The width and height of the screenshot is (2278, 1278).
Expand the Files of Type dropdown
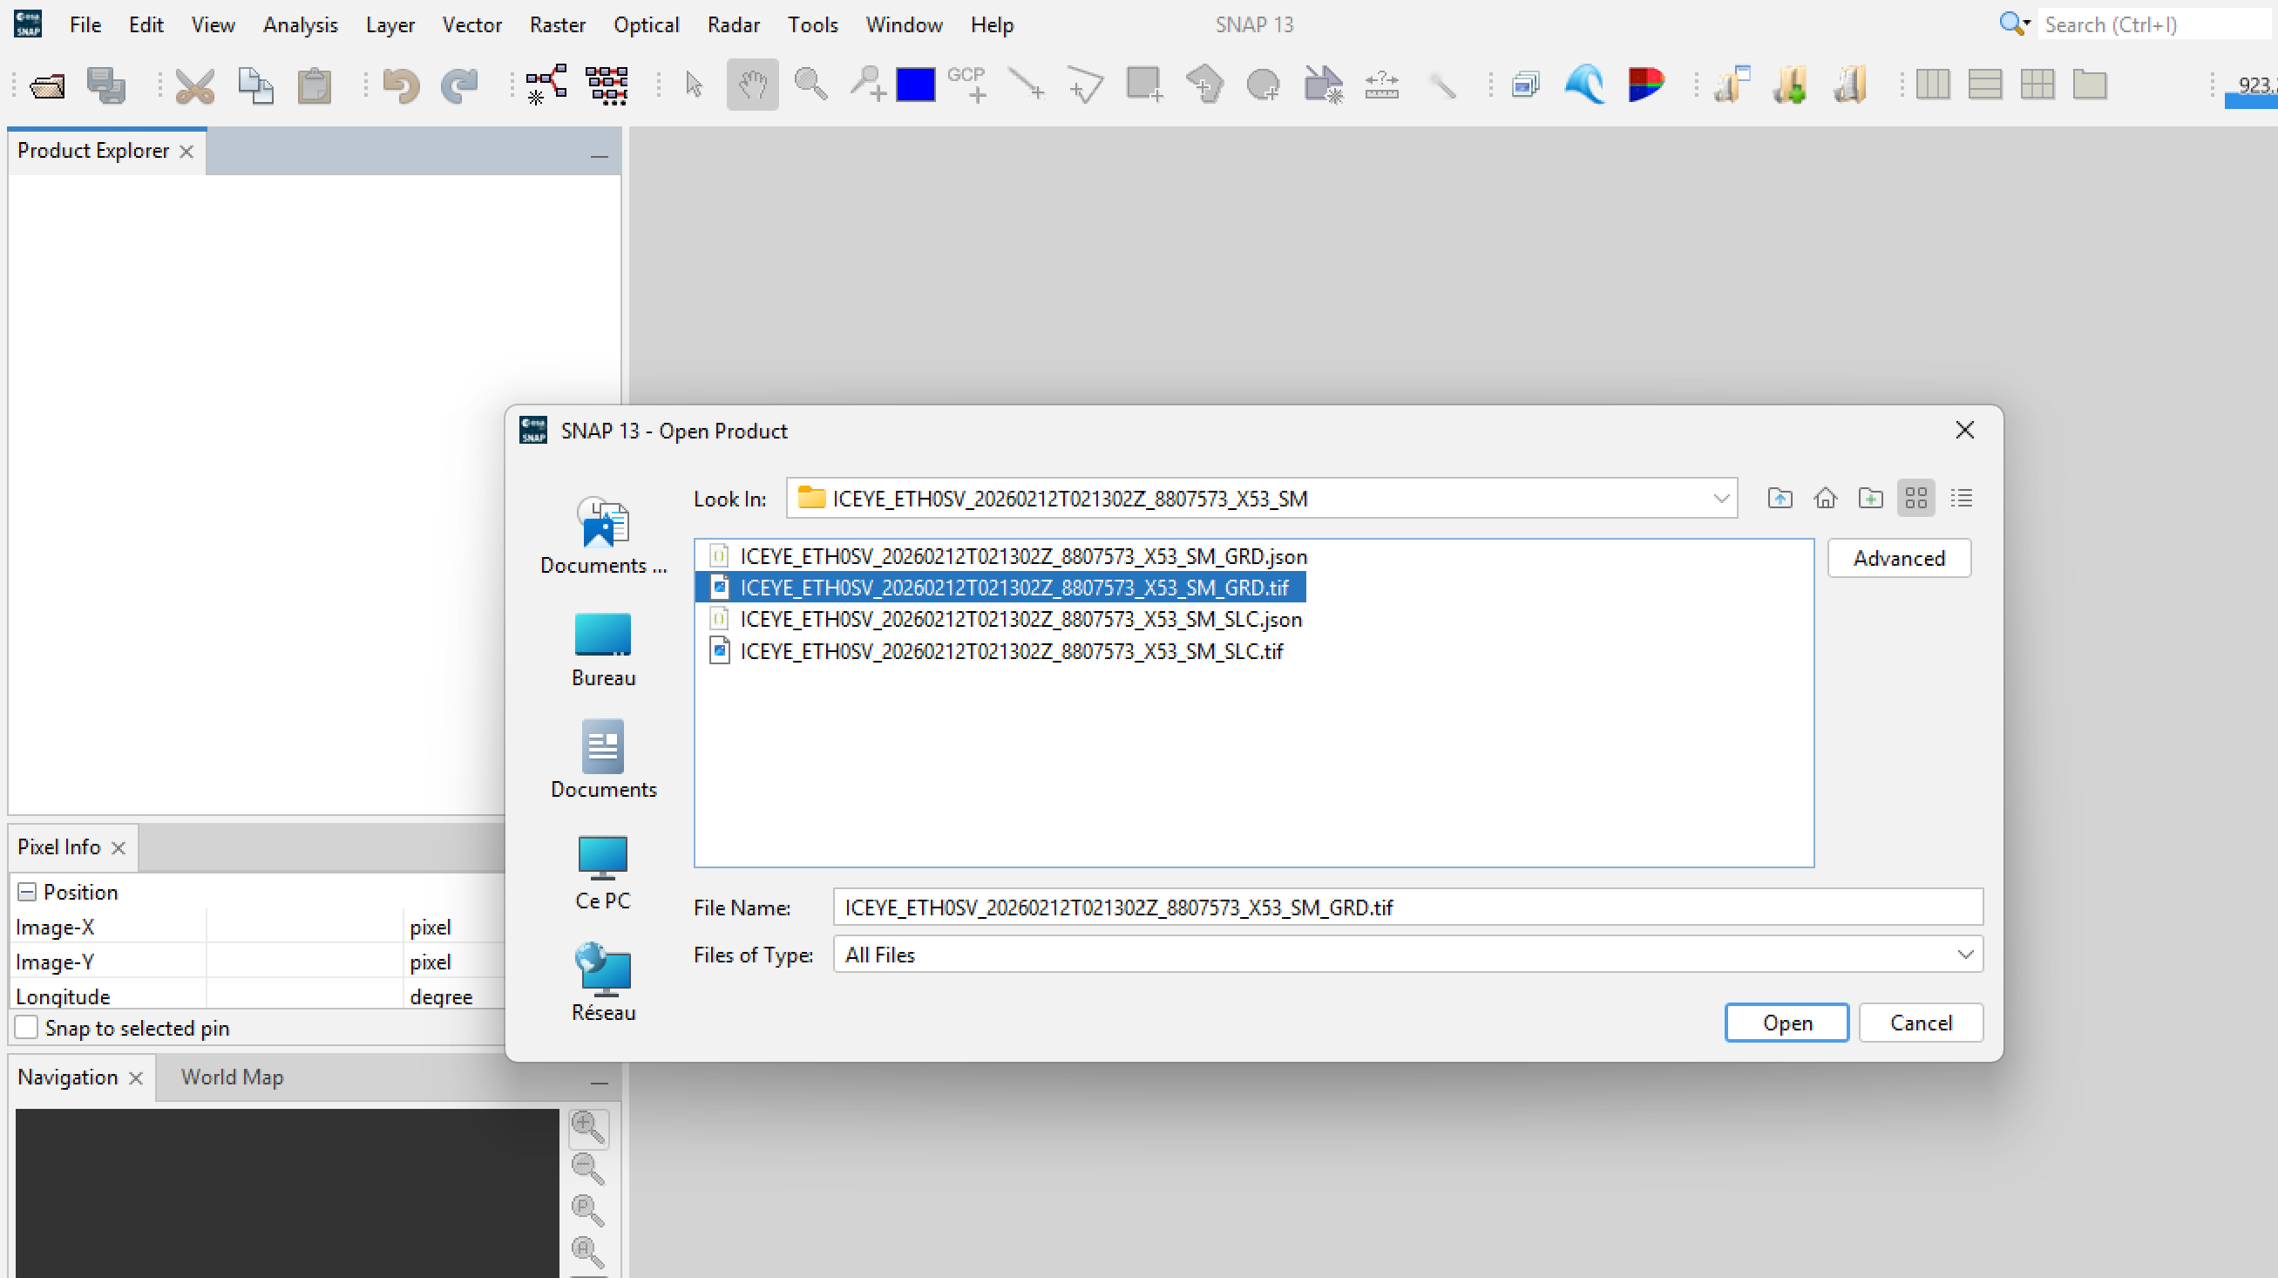(x=1965, y=955)
